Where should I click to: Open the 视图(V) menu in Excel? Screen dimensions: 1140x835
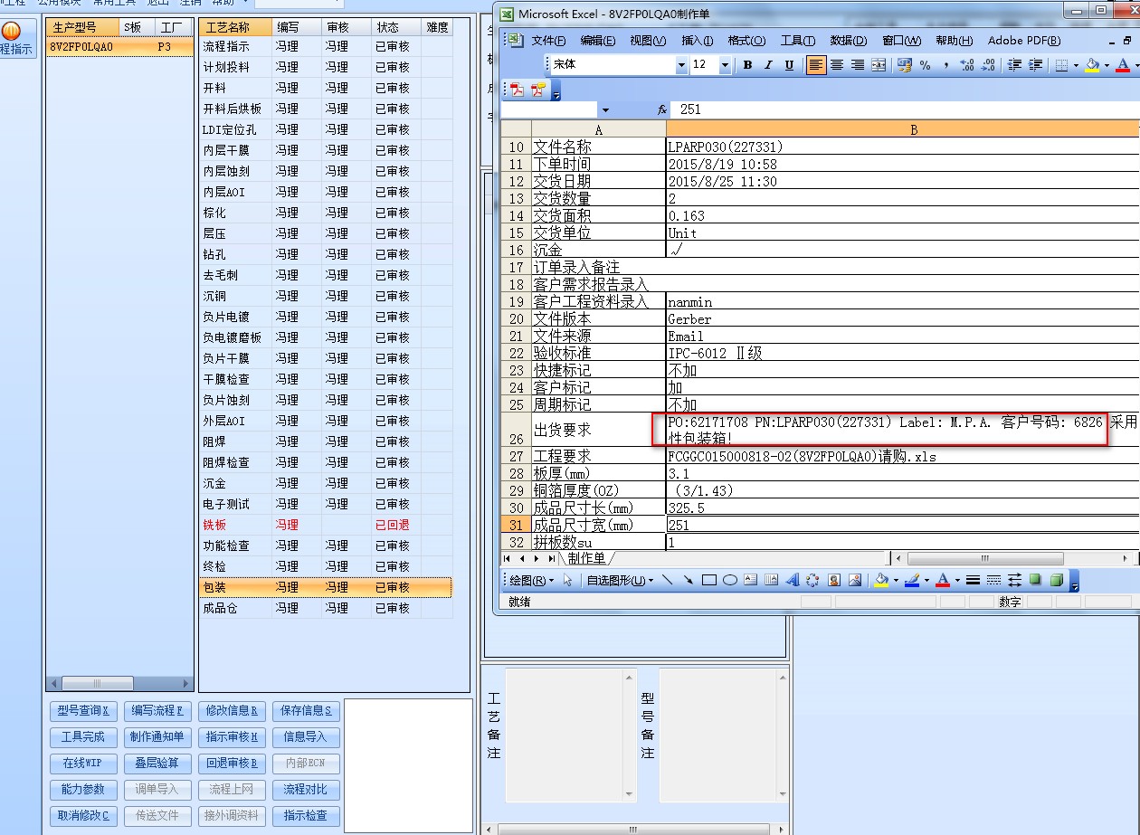click(648, 41)
